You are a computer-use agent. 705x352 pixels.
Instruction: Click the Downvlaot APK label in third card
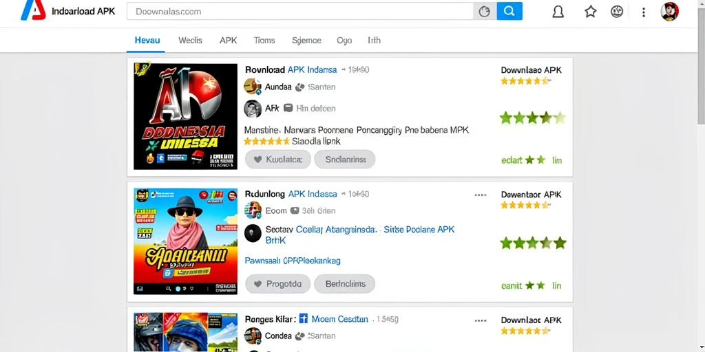(531, 320)
